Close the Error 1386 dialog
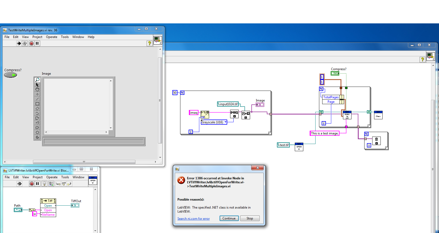Image resolution: width=439 pixels, height=233 pixels. (x=258, y=168)
